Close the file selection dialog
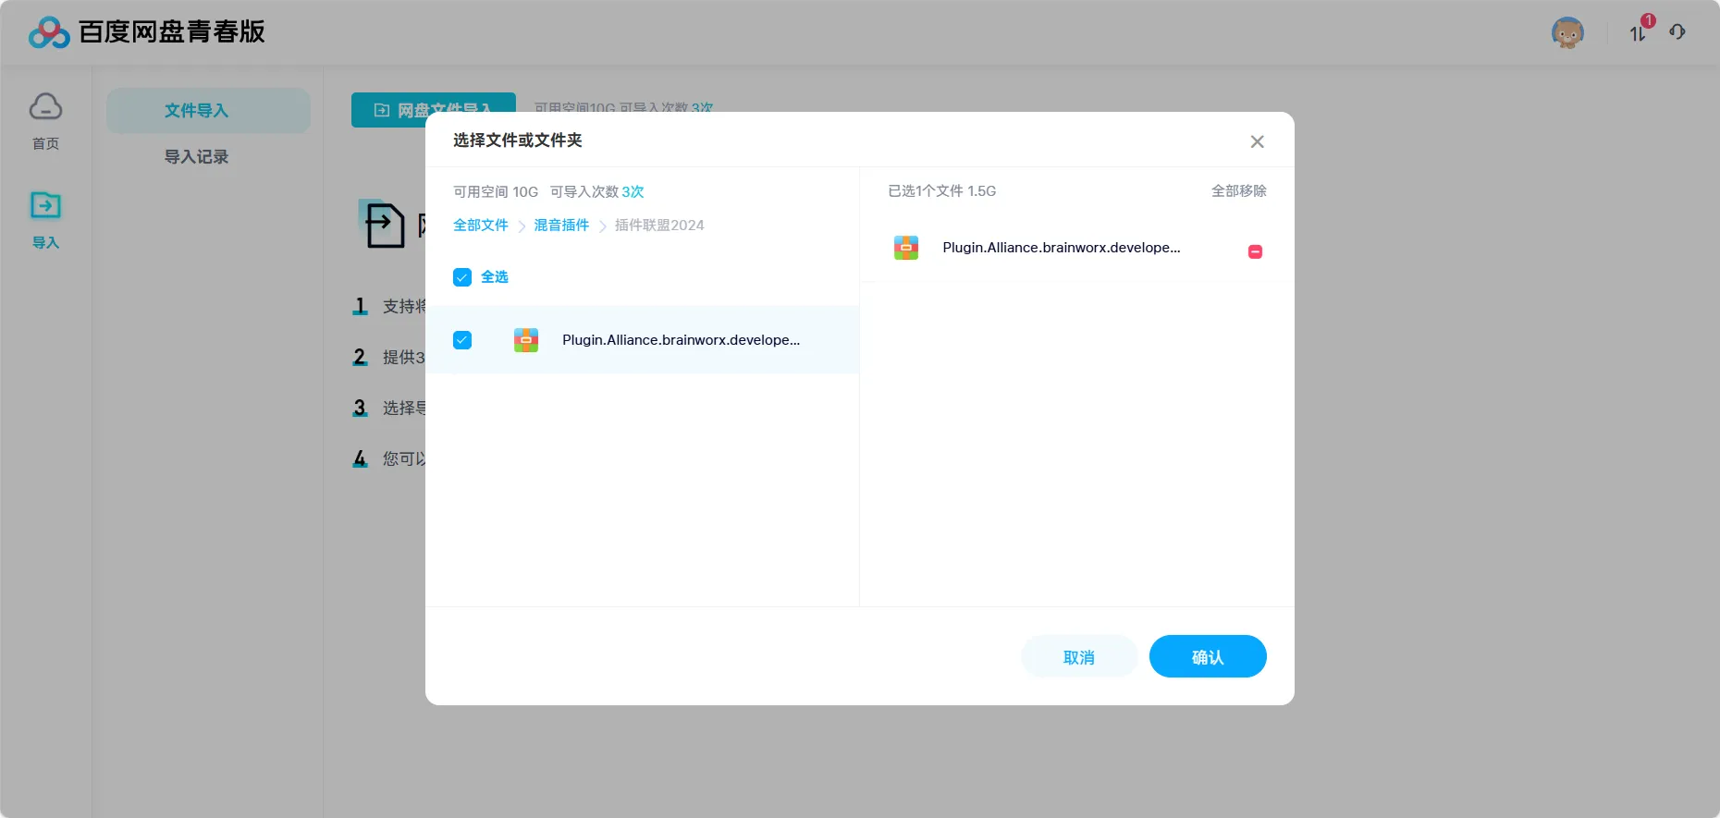The height and width of the screenshot is (818, 1720). click(x=1257, y=141)
